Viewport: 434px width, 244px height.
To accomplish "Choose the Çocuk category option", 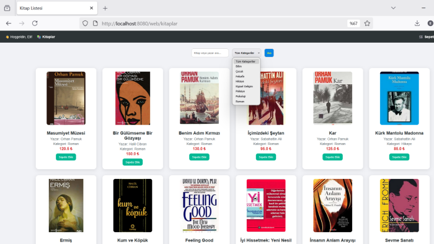I will click(246, 71).
